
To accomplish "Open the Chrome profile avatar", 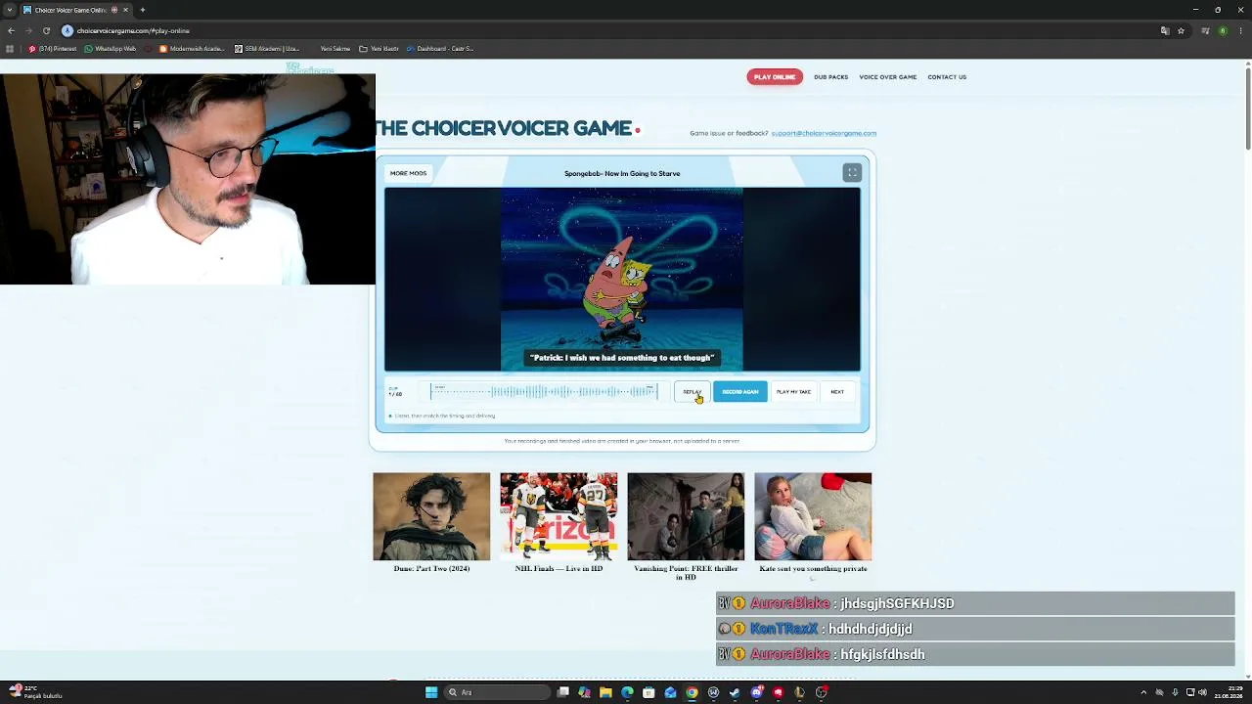I will click(1223, 30).
